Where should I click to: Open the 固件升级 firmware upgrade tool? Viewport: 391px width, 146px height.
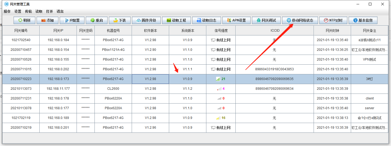146,20
